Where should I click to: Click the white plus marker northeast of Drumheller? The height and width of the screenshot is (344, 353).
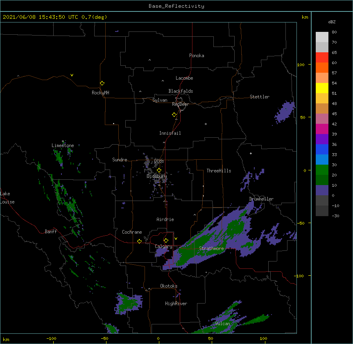pyautogui.click(x=251, y=153)
